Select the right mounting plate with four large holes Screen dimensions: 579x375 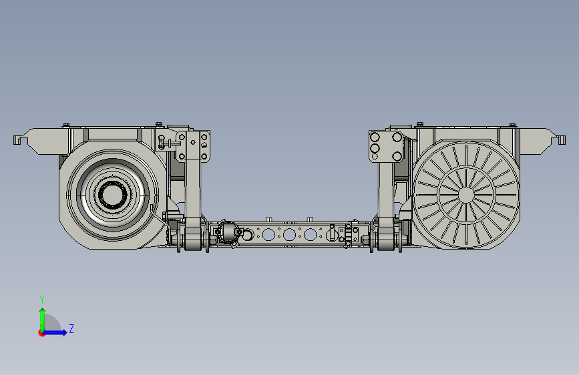[x=386, y=147]
